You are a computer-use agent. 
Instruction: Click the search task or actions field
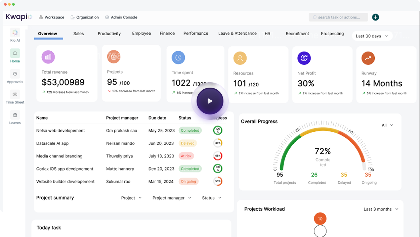(x=338, y=17)
